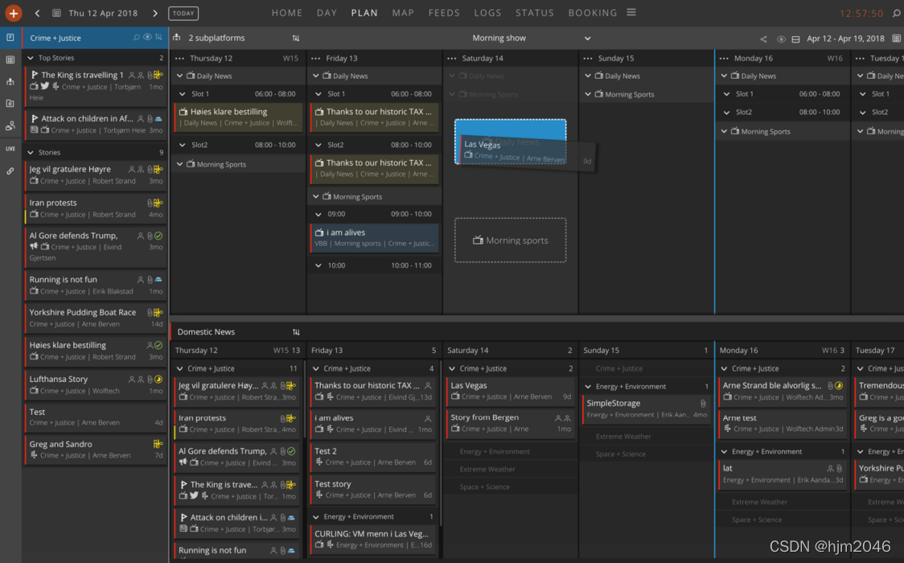Viewport: 904px width, 563px height.
Task: Switch to the STATUS tab
Action: pos(535,13)
